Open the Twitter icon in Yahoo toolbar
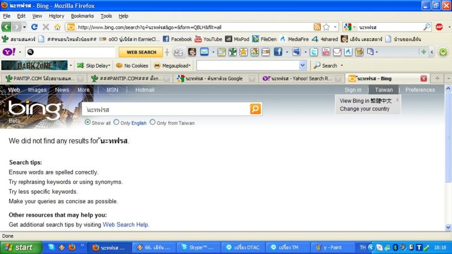 [314, 52]
